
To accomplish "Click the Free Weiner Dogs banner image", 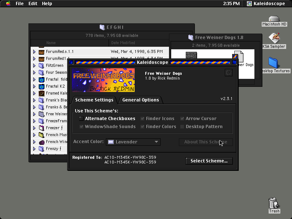I will pyautogui.click(x=103, y=80).
